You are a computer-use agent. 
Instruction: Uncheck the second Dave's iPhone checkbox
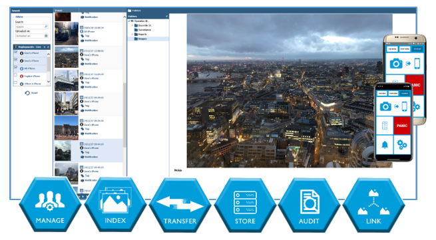coord(15,60)
